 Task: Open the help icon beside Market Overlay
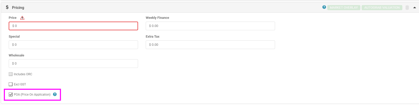pyautogui.click(x=324, y=7)
